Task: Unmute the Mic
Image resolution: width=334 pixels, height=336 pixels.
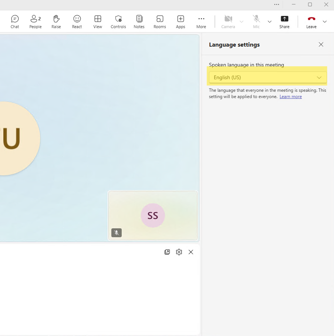Action: click(256, 21)
